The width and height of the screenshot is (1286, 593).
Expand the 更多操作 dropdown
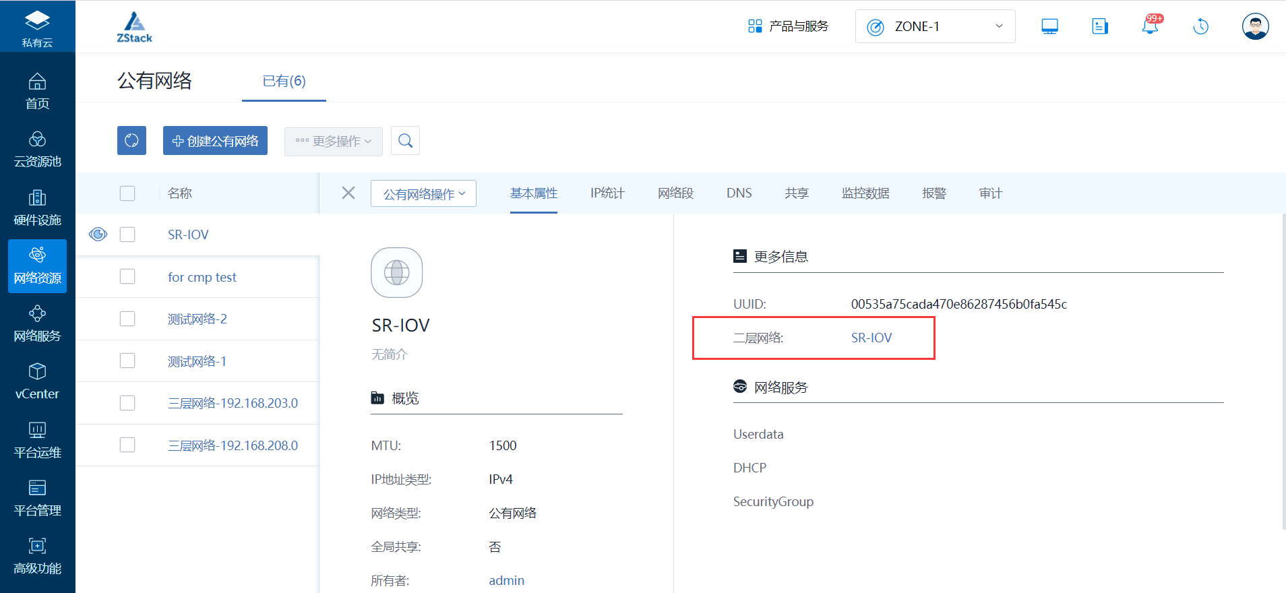tap(333, 142)
